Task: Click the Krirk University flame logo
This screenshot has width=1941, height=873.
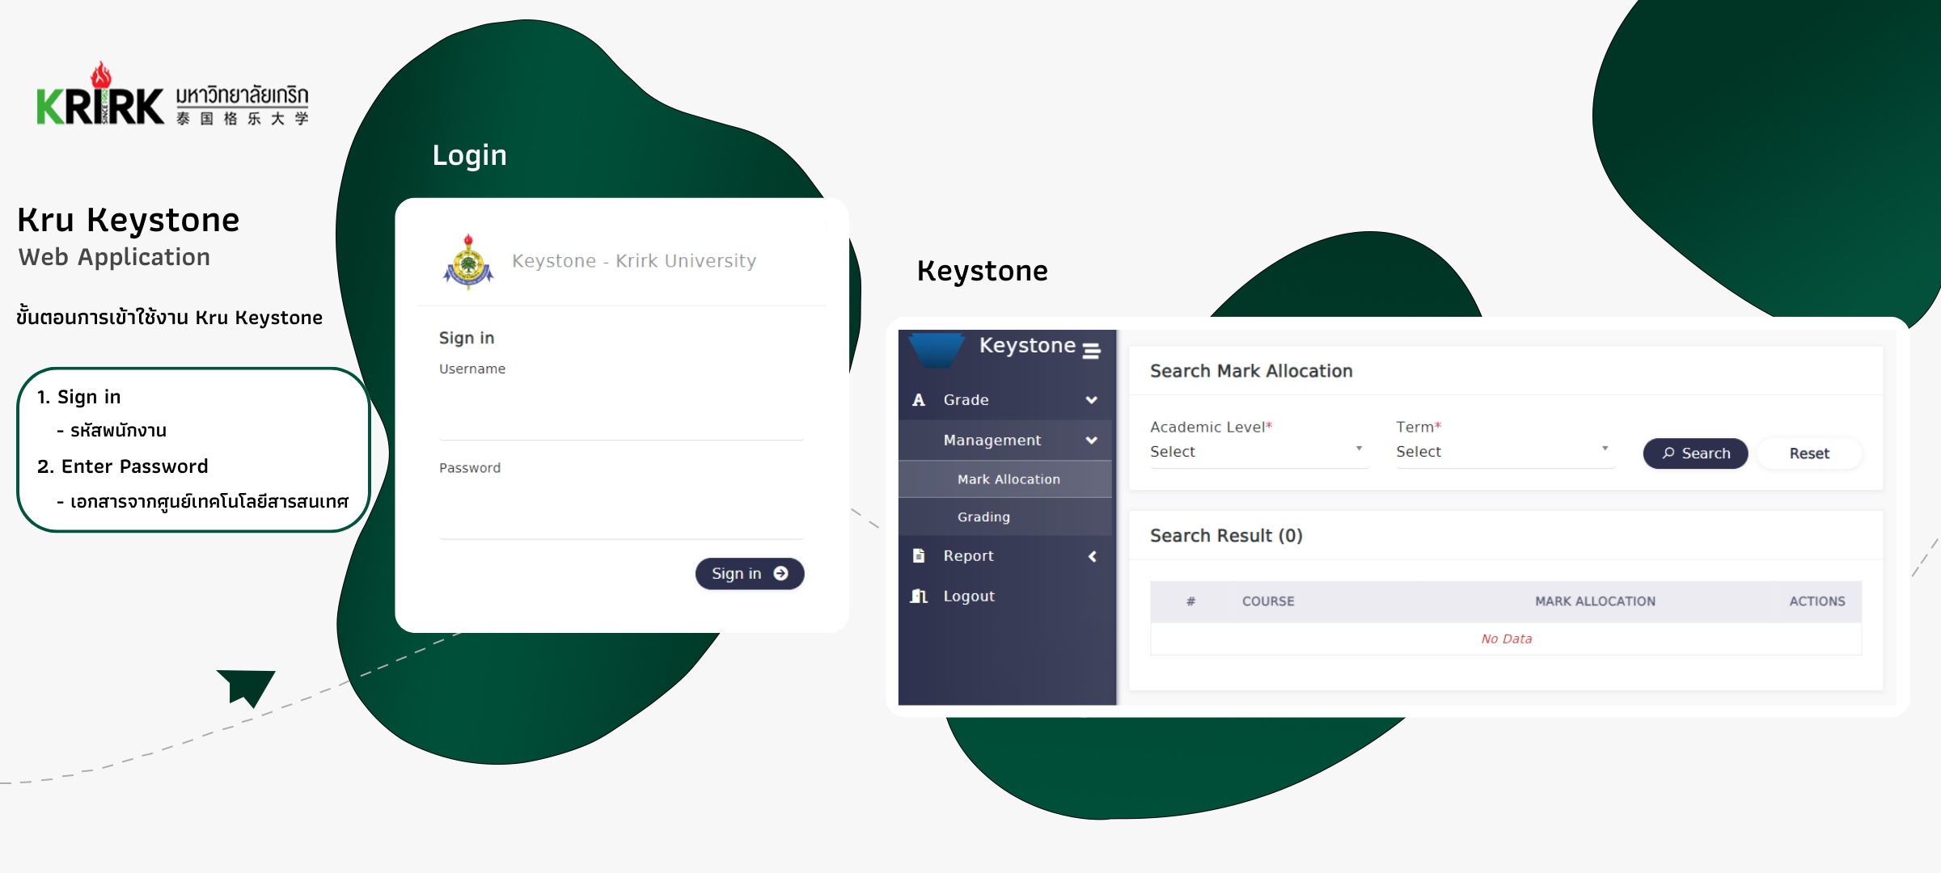Action: tap(102, 97)
